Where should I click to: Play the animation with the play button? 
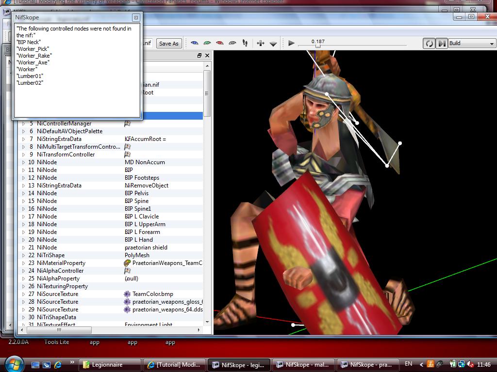(291, 43)
